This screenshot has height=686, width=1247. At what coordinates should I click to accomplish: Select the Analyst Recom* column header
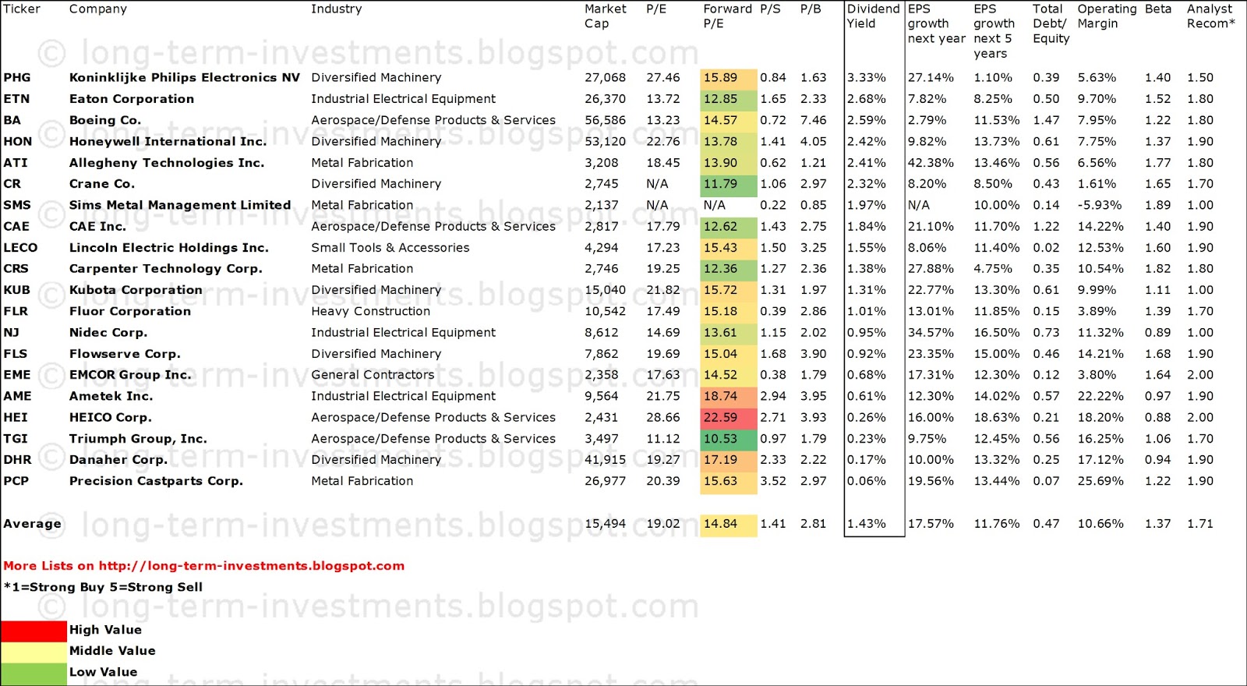pos(1210,16)
